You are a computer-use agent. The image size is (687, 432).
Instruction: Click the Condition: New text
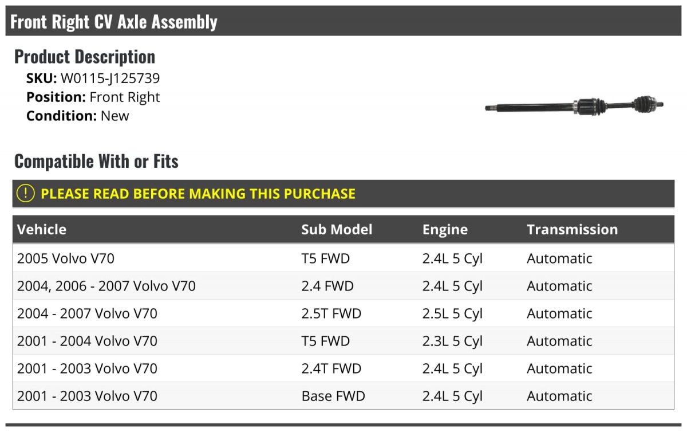click(78, 116)
